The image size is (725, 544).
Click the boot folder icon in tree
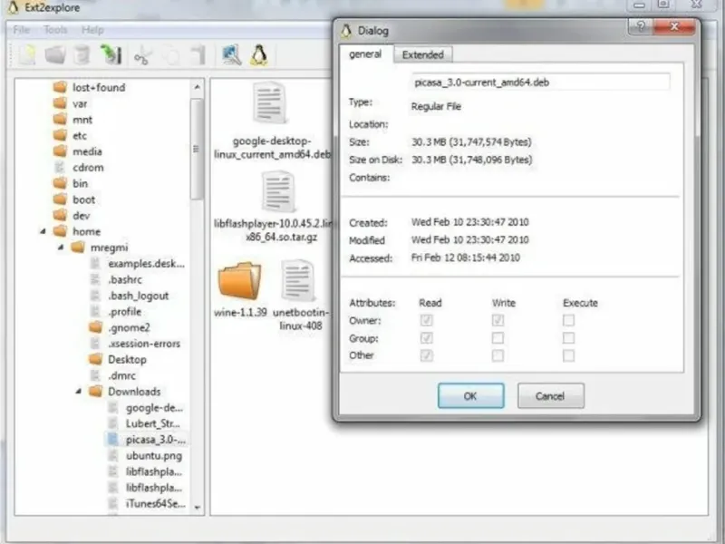pyautogui.click(x=60, y=199)
